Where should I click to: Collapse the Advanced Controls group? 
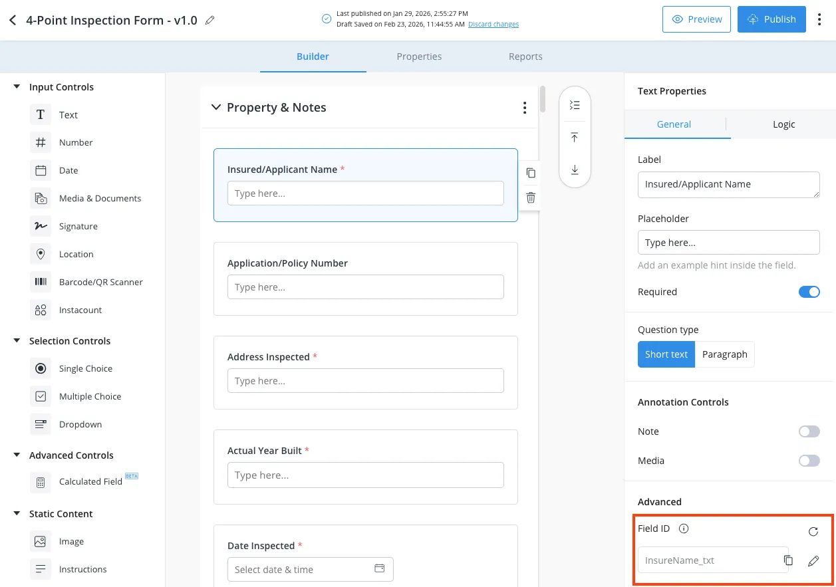point(17,455)
